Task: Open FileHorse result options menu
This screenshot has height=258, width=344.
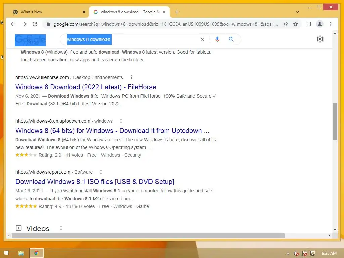Action: point(131,77)
